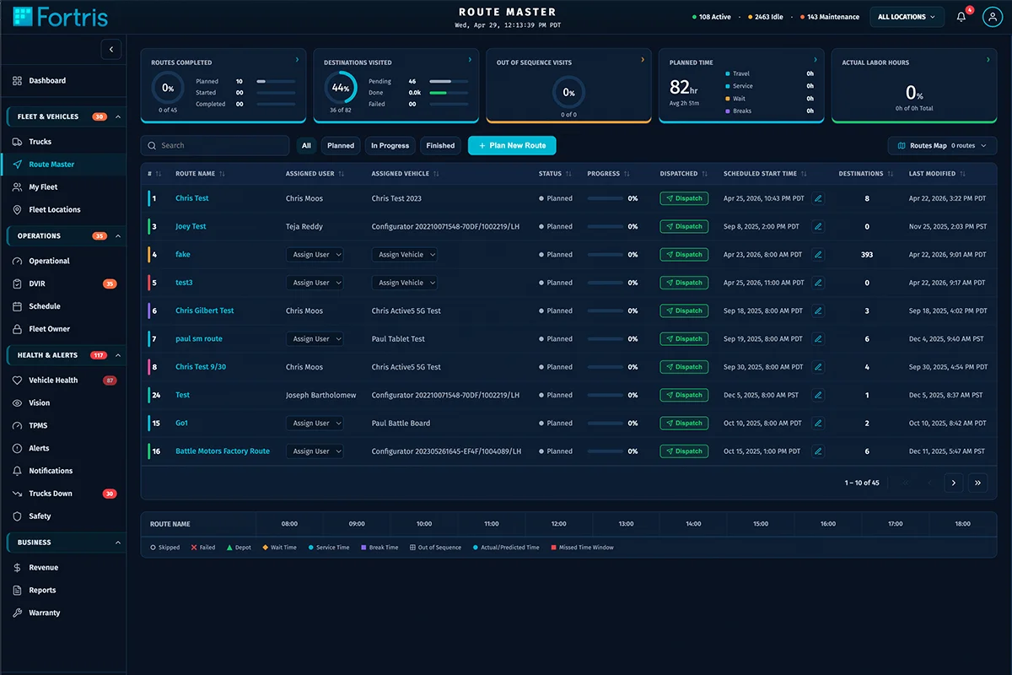Open Assign Vehicle dropdown for fake route
This screenshot has height=675, width=1012.
(x=405, y=254)
